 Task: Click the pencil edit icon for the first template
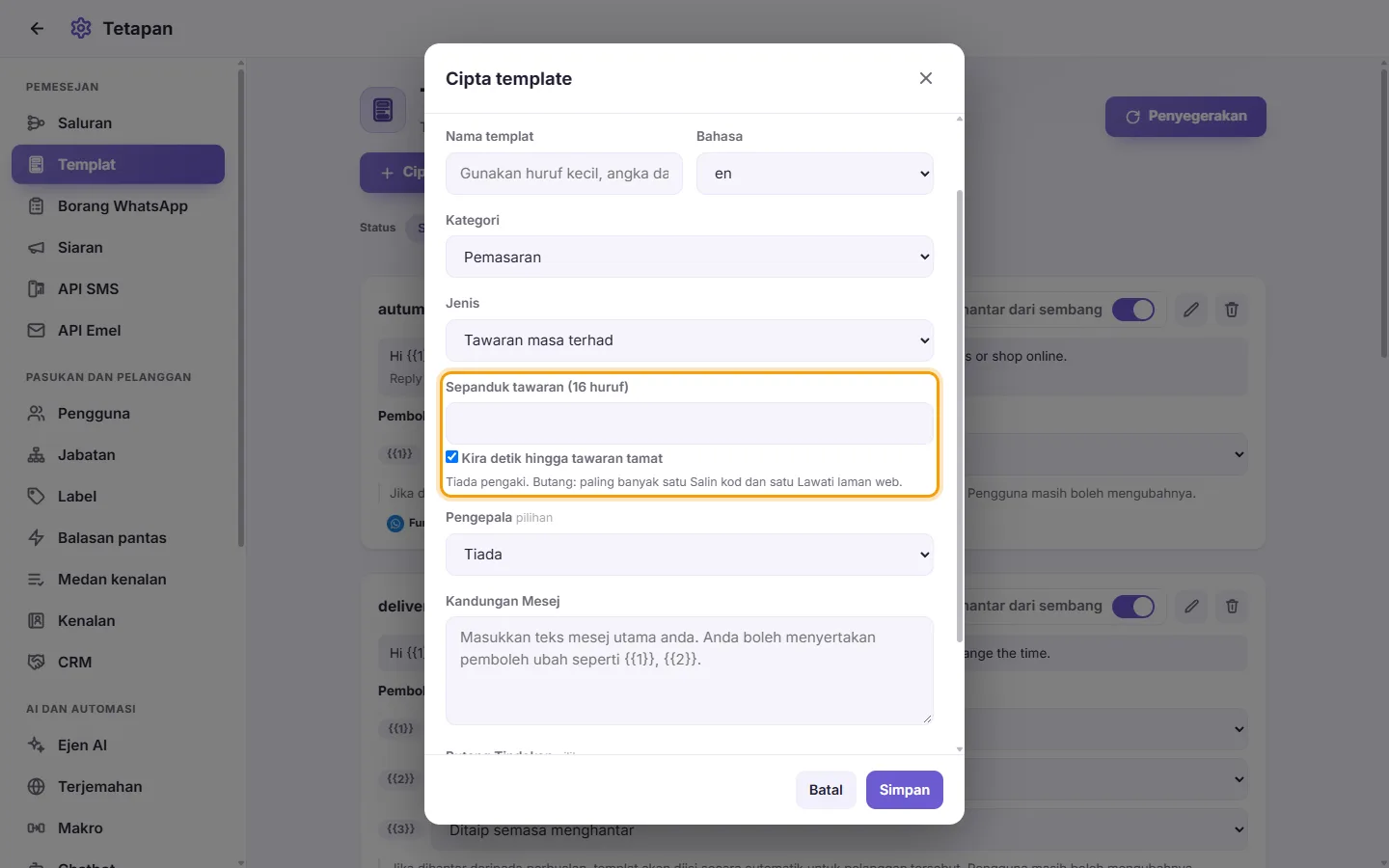point(1191,310)
